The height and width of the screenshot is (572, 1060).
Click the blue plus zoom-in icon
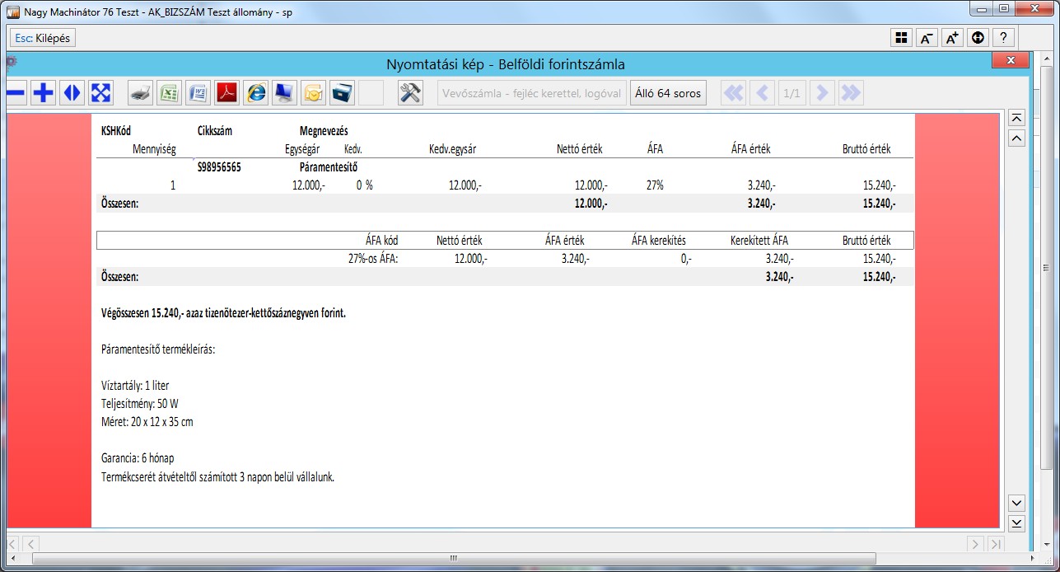coord(43,93)
